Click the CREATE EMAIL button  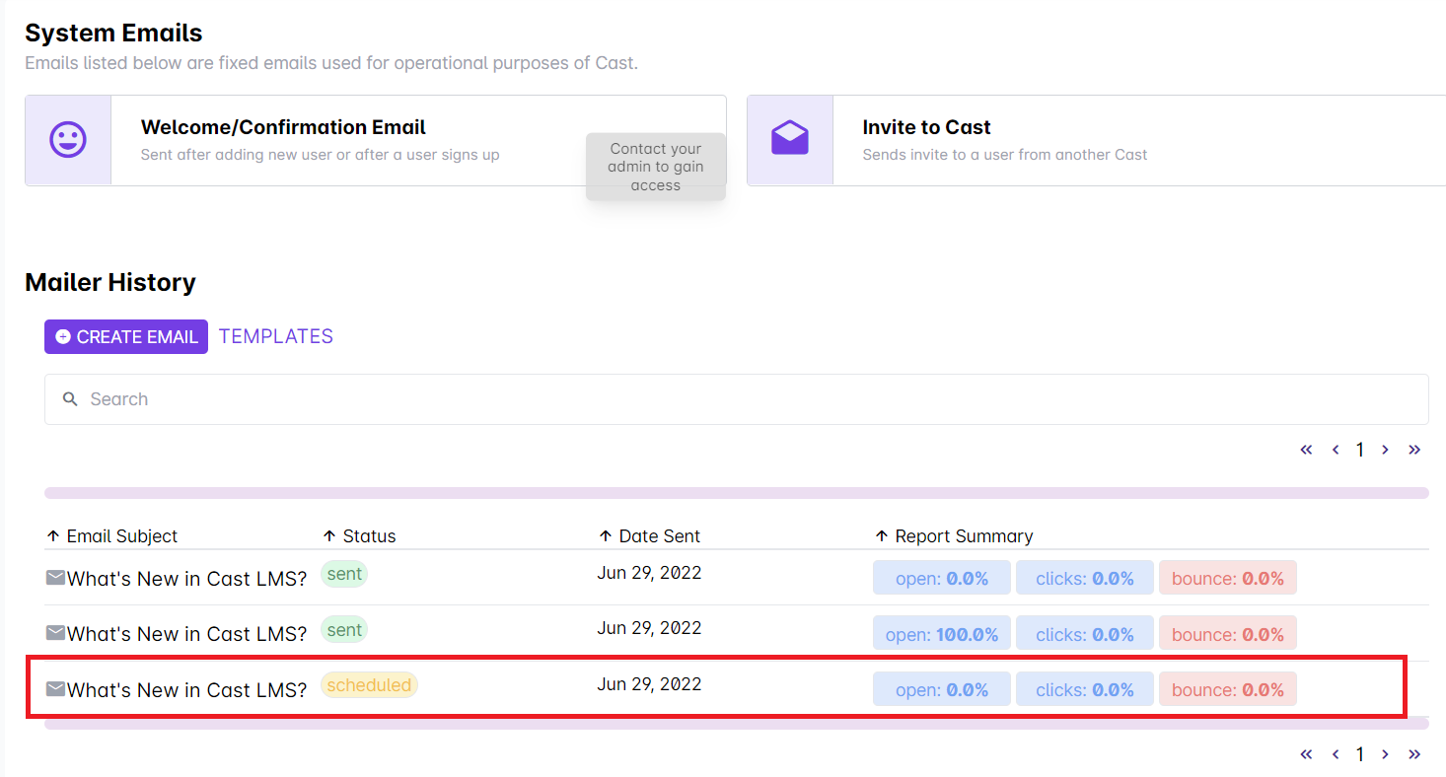(x=126, y=336)
